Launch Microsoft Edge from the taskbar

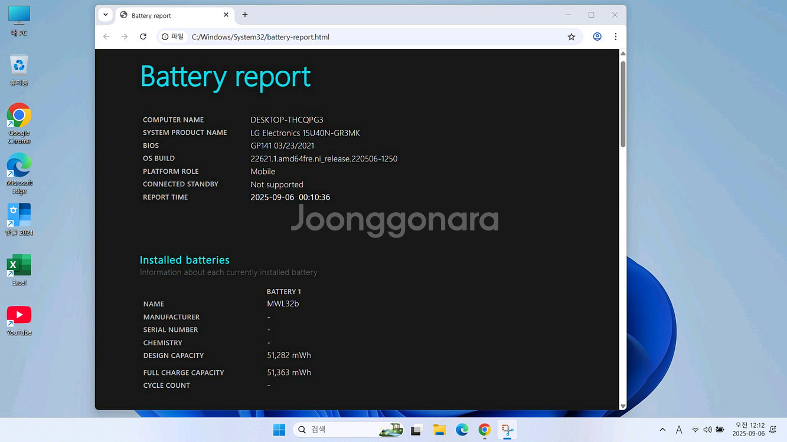462,430
